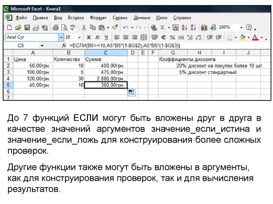273x204 pixels.
Task: Expand the fill color palette arrow
Action: pyautogui.click(x=248, y=38)
